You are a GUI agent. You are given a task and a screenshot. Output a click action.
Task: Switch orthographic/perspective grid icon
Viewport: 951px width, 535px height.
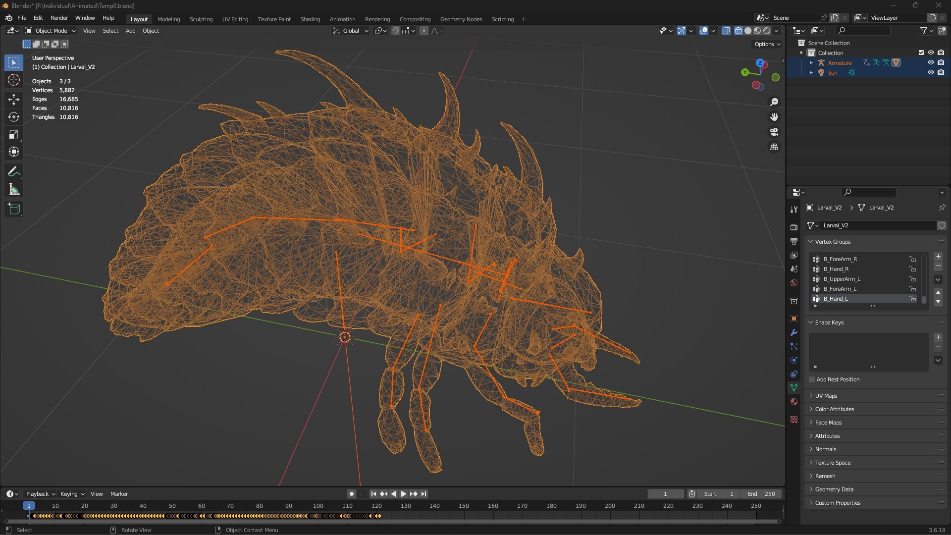point(774,147)
